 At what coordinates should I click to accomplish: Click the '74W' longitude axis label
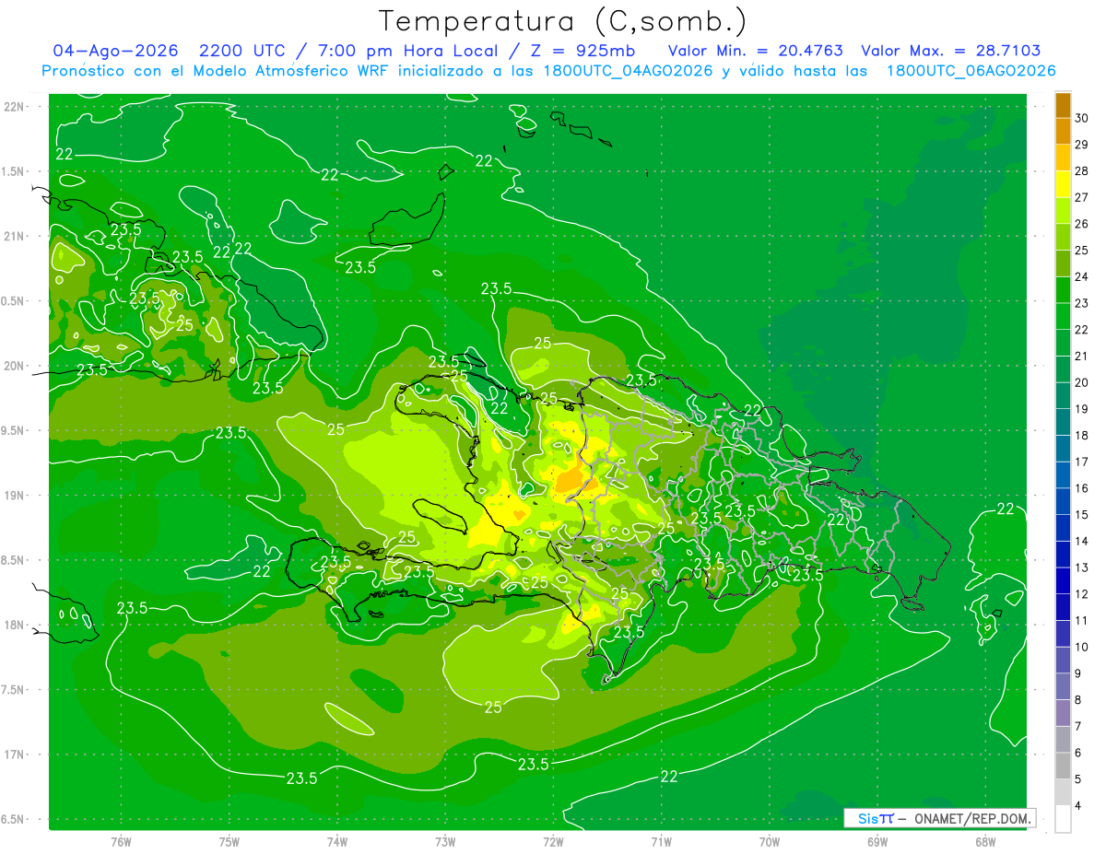pyautogui.click(x=337, y=841)
